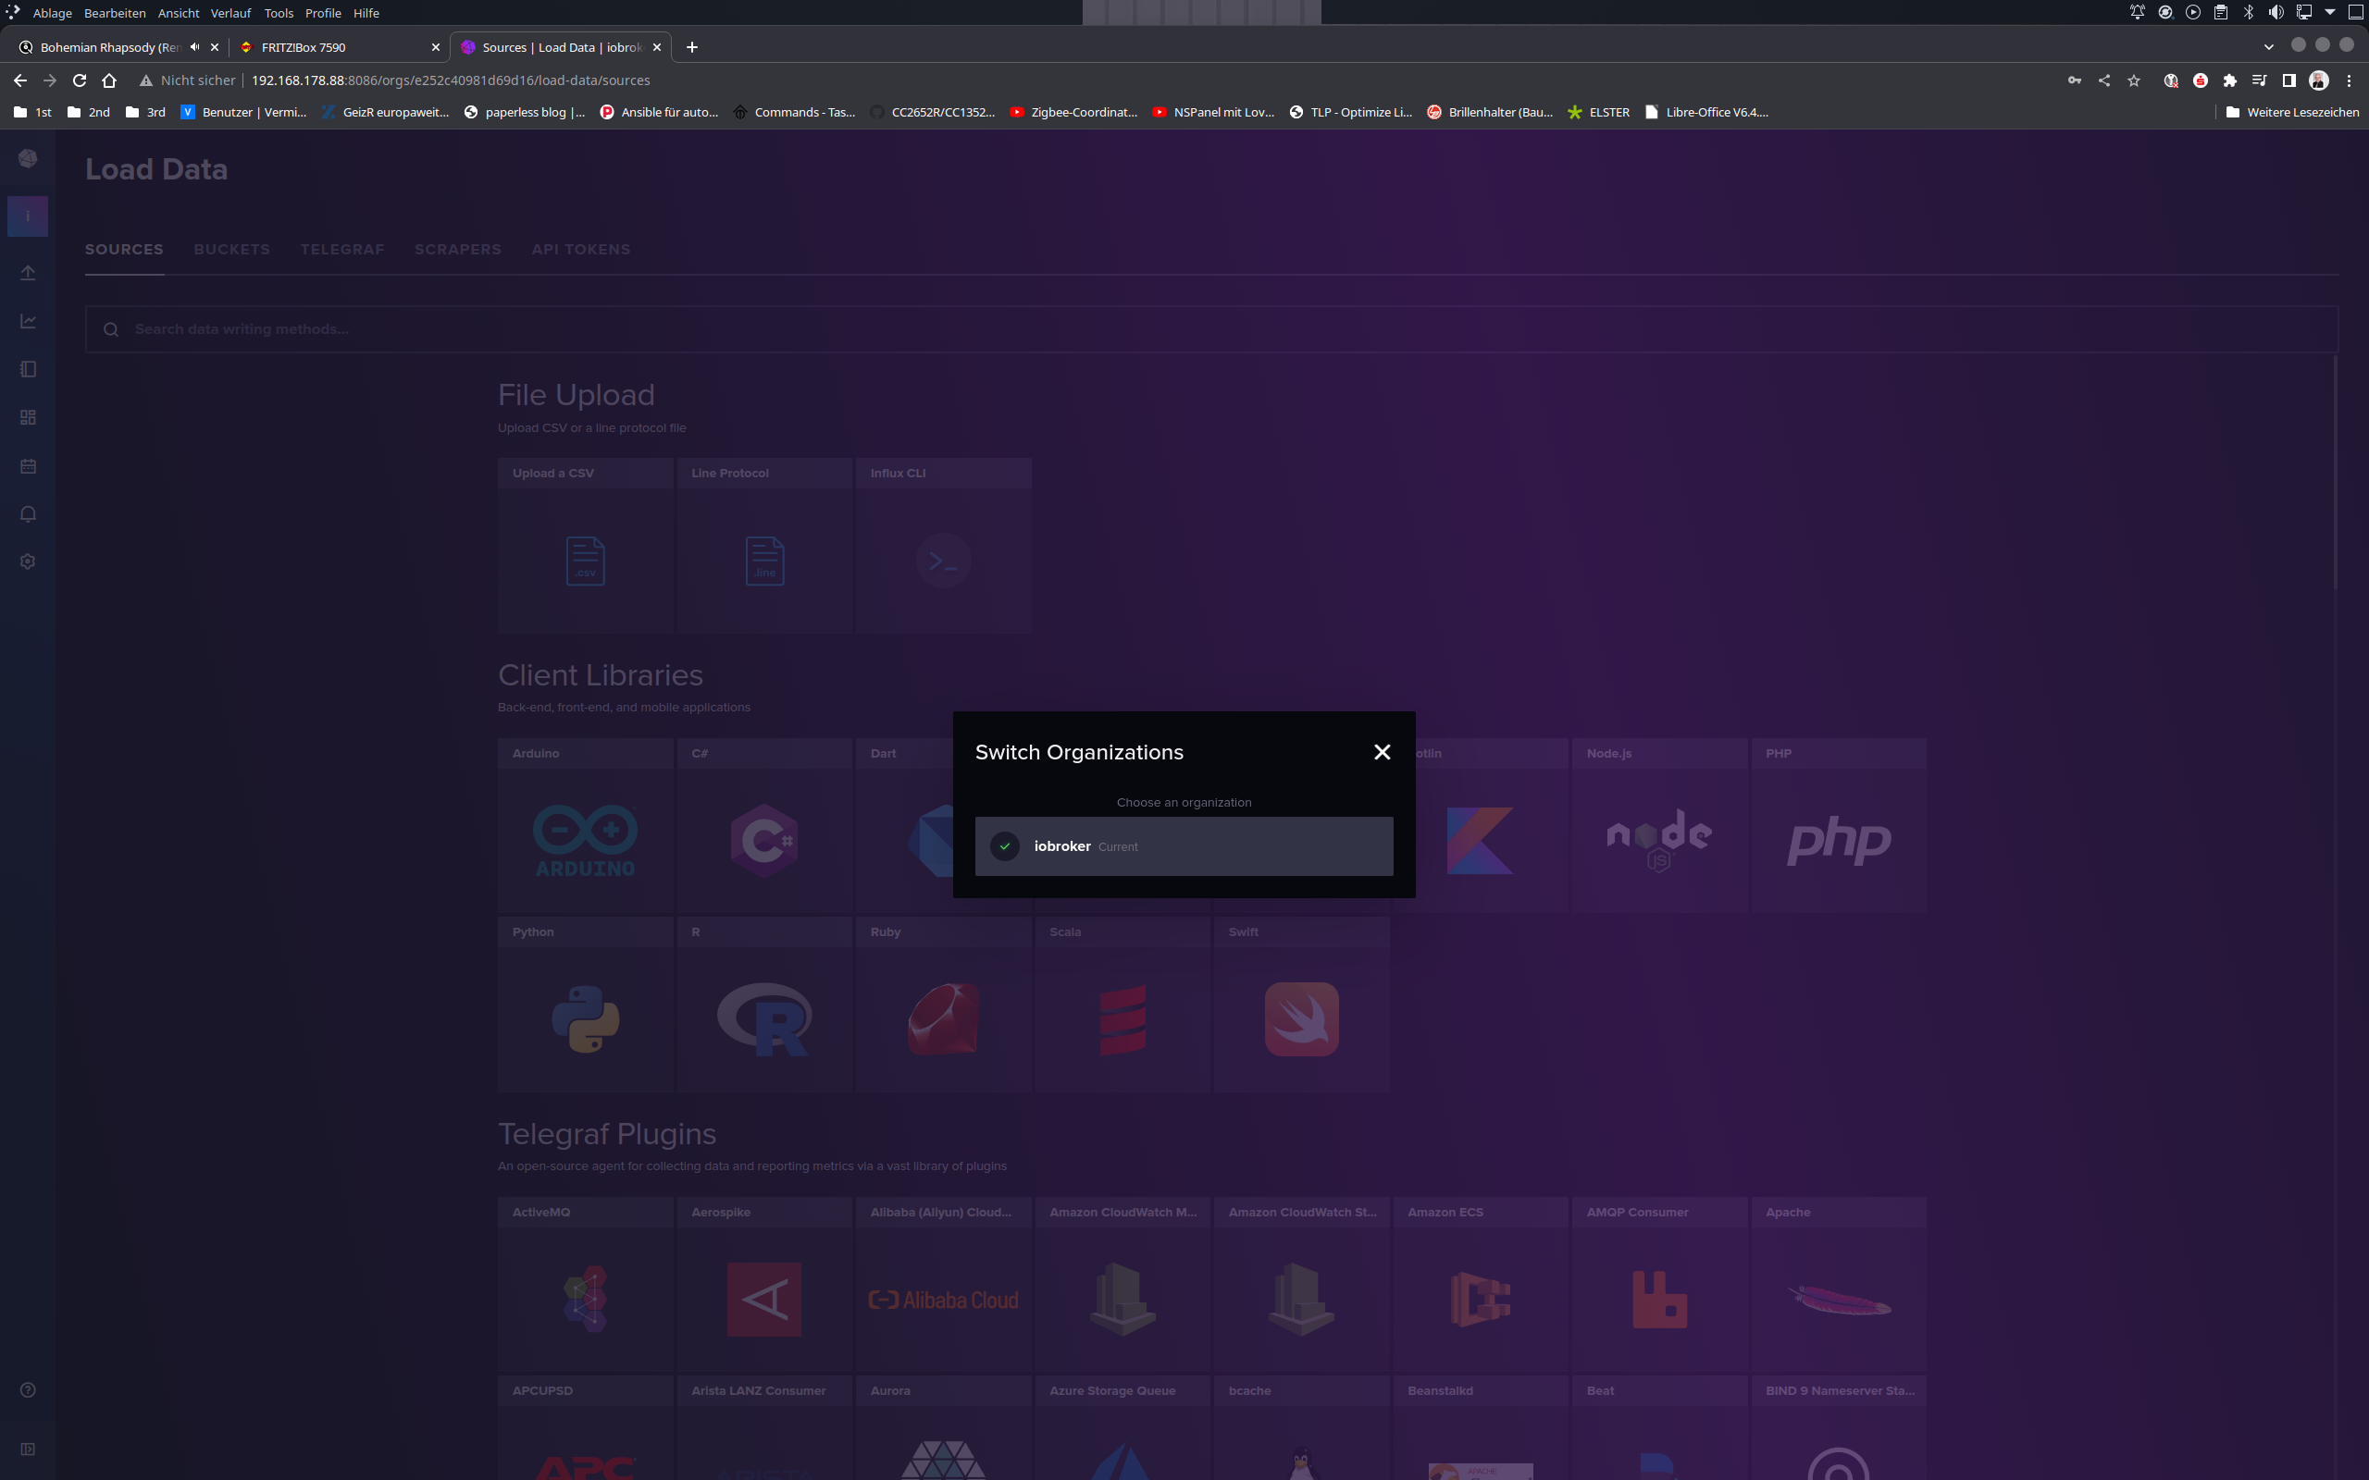Image resolution: width=2369 pixels, height=1480 pixels.
Task: Open the Amazon ECS plugin card
Action: click(x=1482, y=1284)
